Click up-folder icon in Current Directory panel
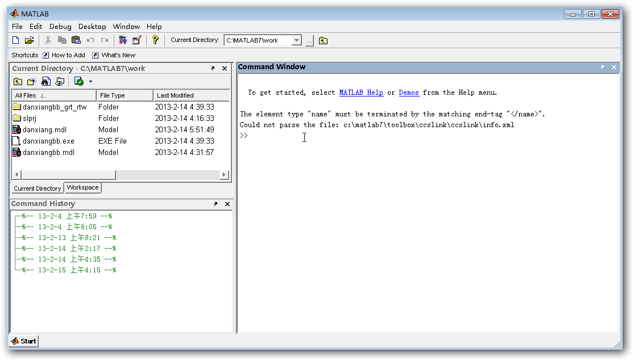This screenshot has height=361, width=634. 18,82
